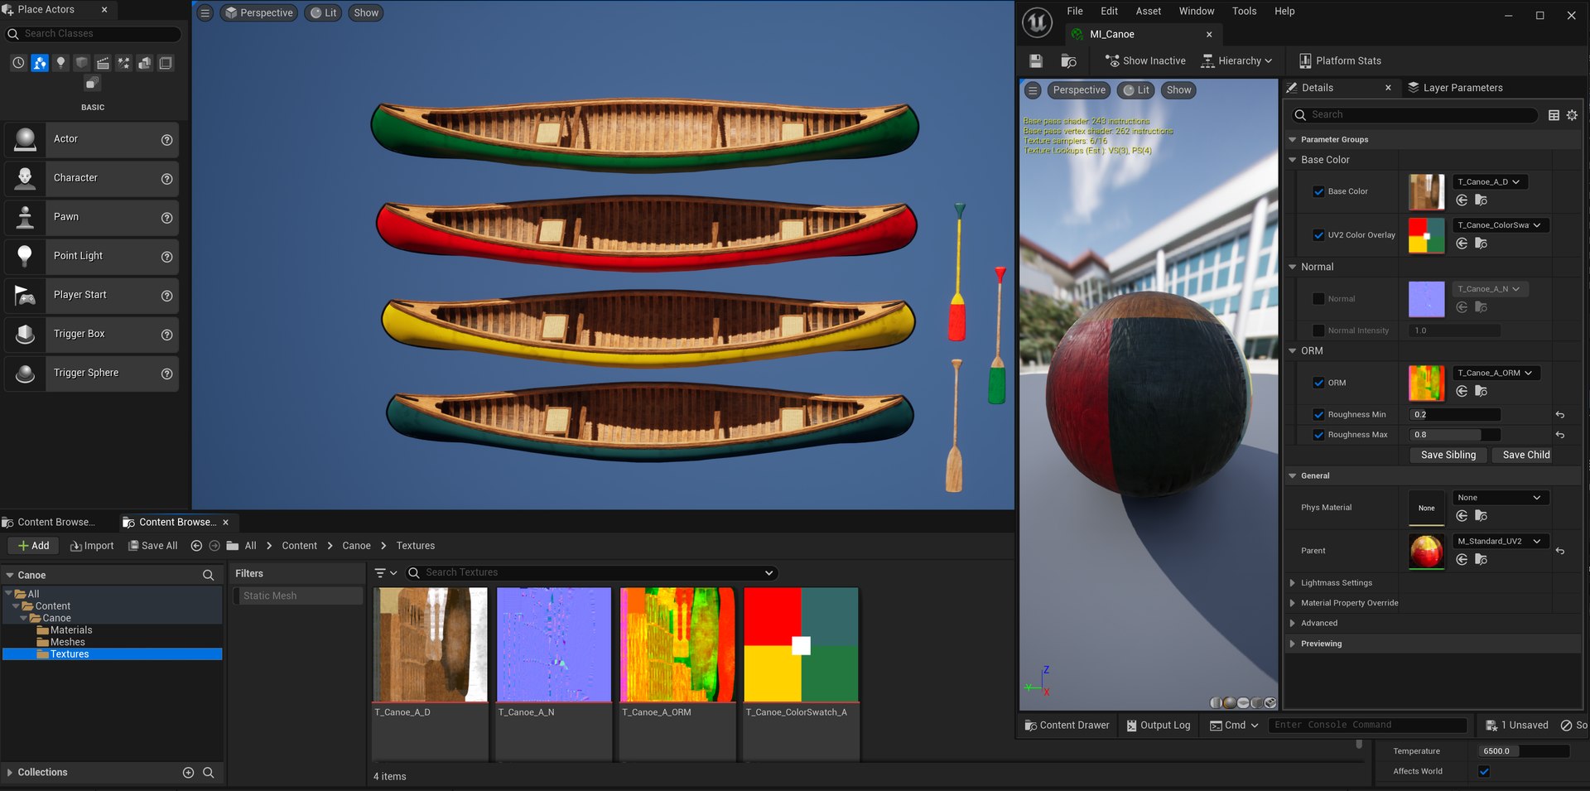Click the Save Sibling button
The width and height of the screenshot is (1590, 791).
[1448, 455]
